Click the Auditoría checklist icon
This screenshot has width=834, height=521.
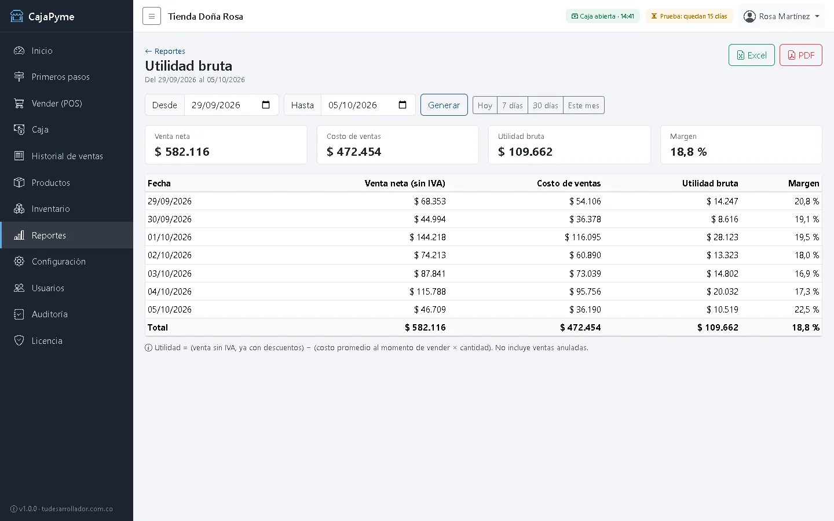(x=19, y=314)
